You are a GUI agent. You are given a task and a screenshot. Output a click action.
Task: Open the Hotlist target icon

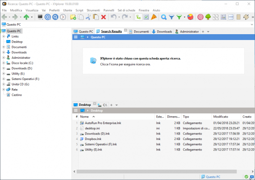(47, 17)
